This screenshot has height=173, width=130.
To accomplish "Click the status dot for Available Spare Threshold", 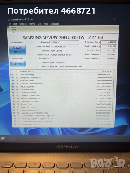I will tap(13, 84).
